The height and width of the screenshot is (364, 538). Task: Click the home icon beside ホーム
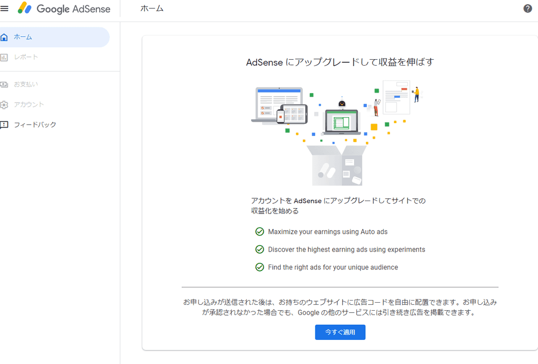click(x=4, y=37)
